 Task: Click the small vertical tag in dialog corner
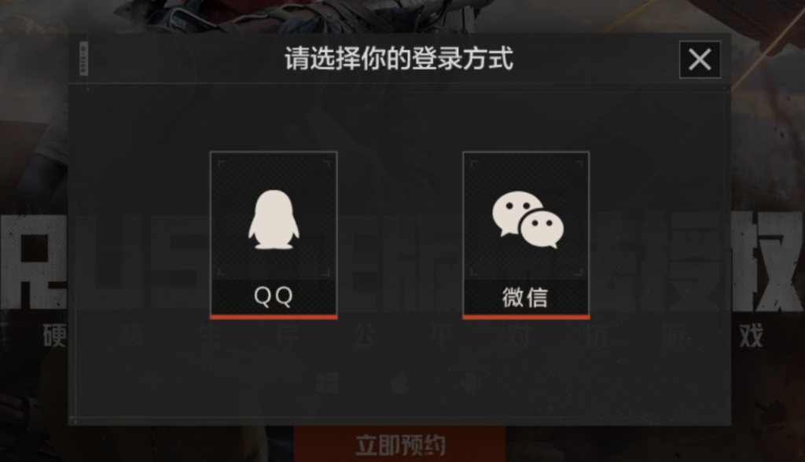click(x=83, y=58)
